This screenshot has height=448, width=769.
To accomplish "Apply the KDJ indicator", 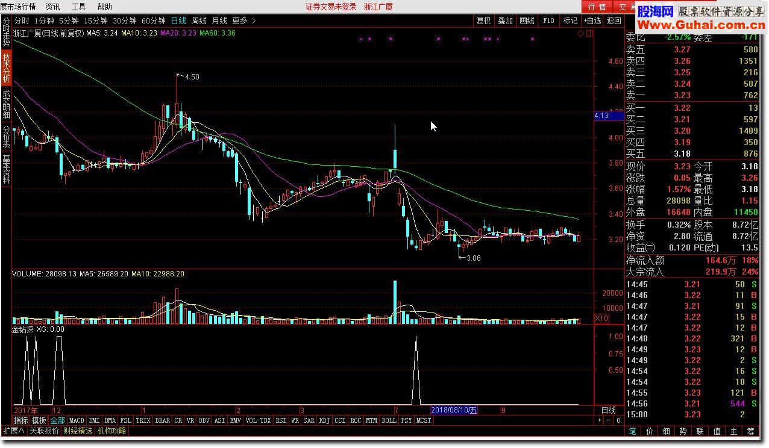I will tap(324, 420).
